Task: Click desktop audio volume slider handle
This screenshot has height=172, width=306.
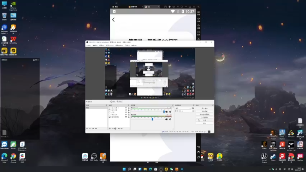Action: 152,119
